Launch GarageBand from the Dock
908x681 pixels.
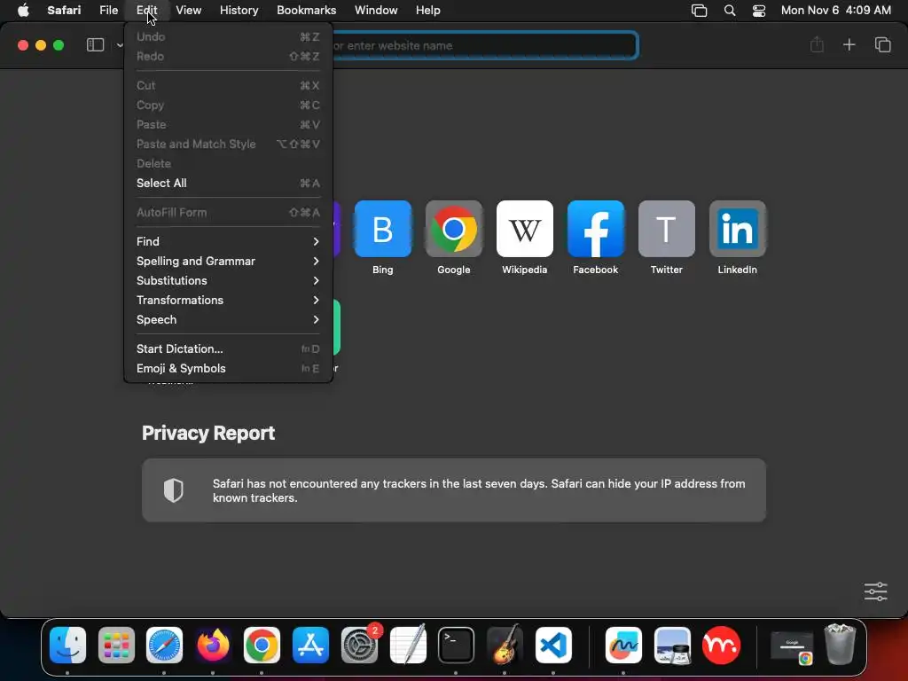505,645
